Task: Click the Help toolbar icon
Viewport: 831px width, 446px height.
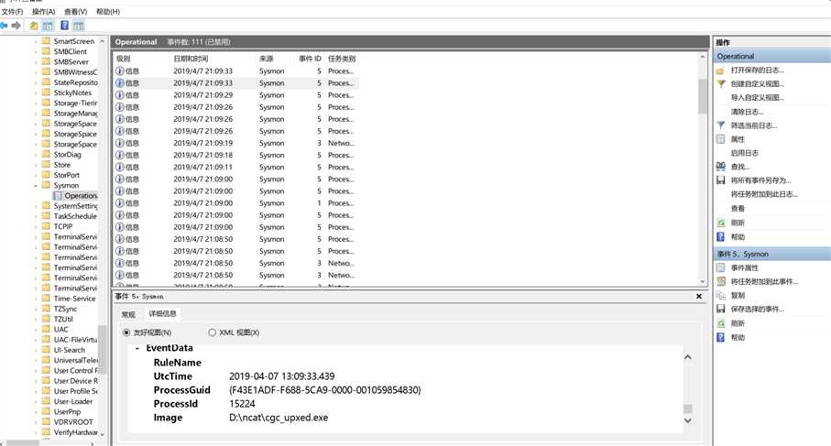Action: click(65, 26)
